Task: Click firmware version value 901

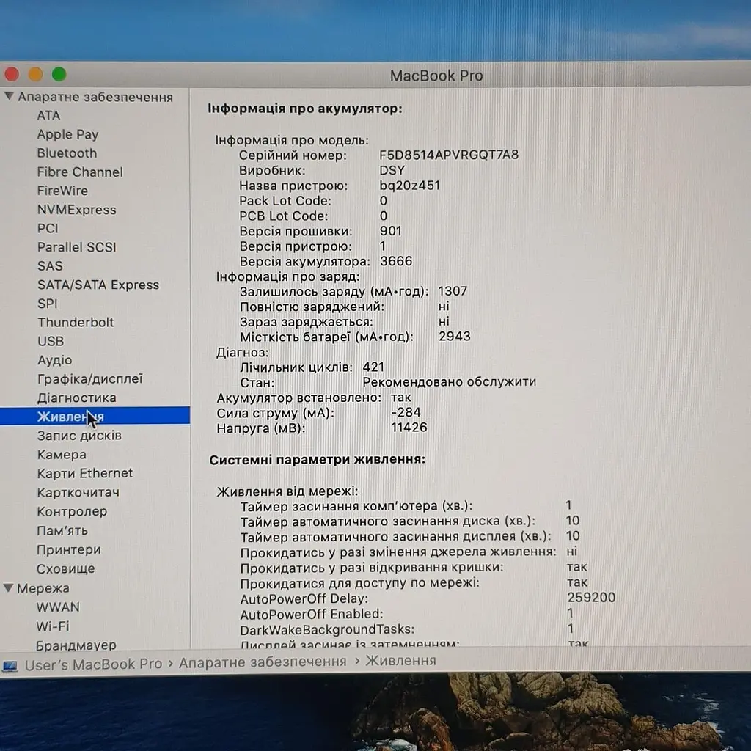Action: pyautogui.click(x=391, y=231)
